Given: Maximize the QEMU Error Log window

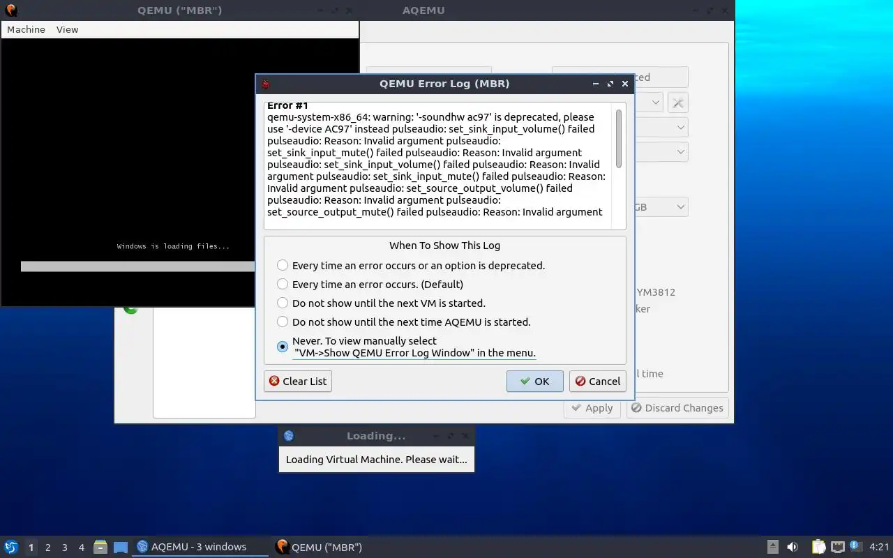Looking at the screenshot, I should (610, 84).
